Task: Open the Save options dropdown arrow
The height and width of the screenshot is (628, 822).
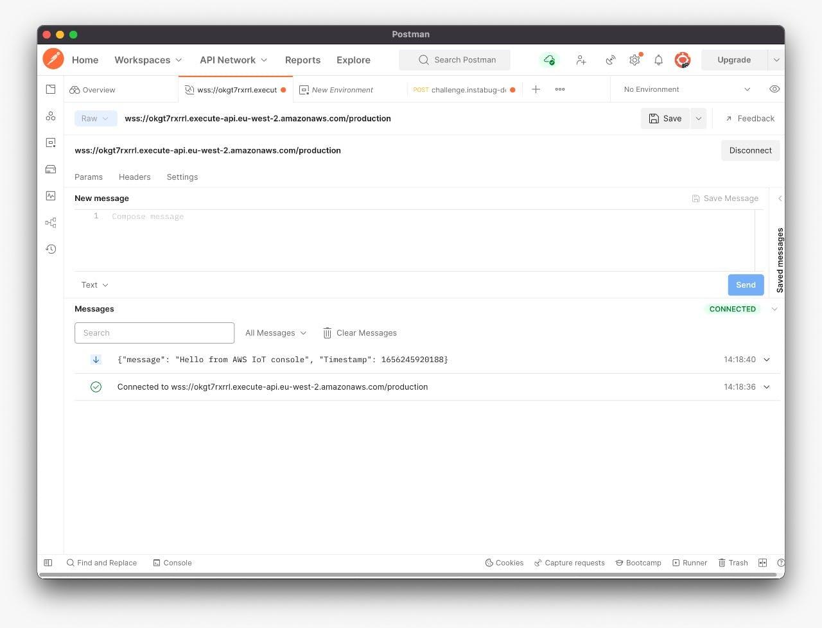Action: [698, 118]
